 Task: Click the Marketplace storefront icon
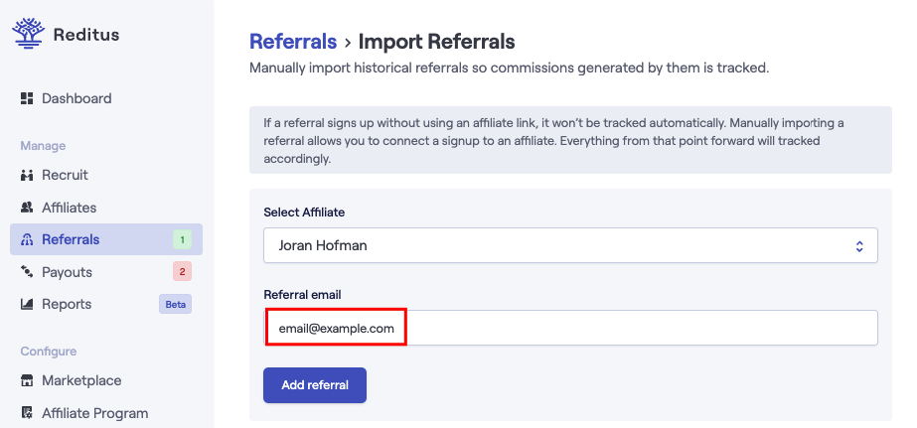click(27, 380)
